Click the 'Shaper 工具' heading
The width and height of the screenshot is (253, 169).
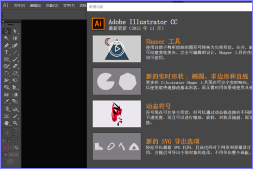163,42
